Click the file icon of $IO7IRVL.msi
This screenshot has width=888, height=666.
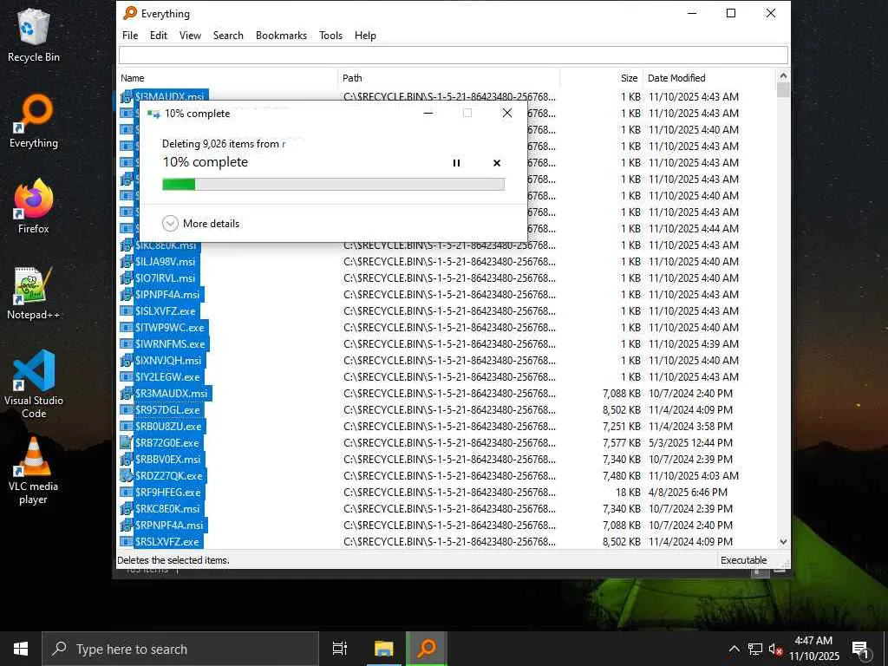click(x=127, y=278)
